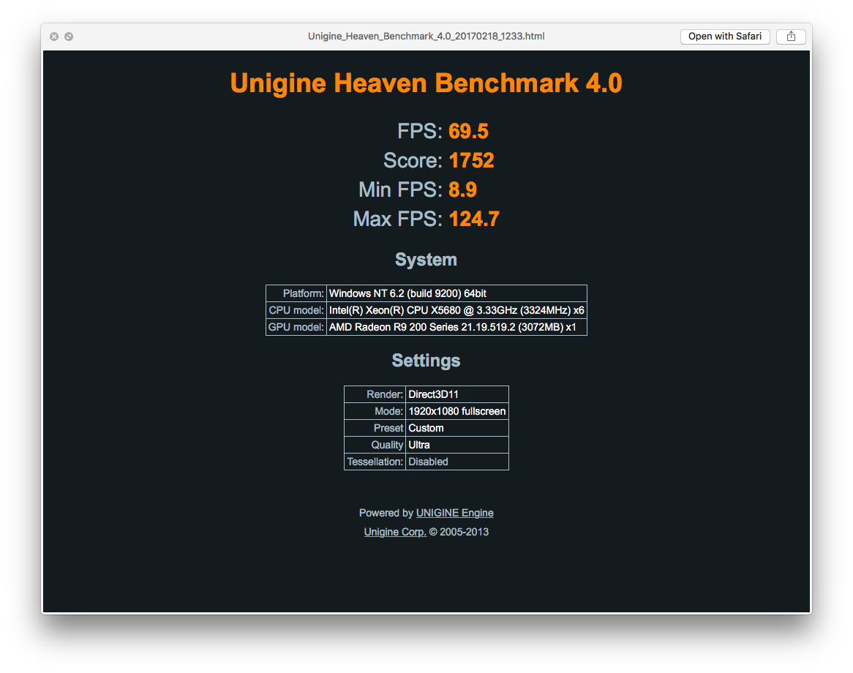The width and height of the screenshot is (853, 673).
Task: Click the Direct3D11 value cell
Action: 457,394
